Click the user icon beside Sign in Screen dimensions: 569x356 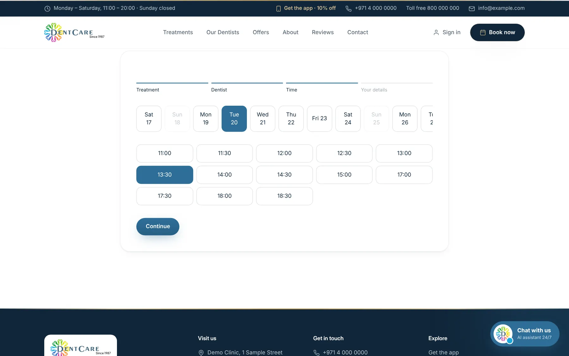pos(436,32)
